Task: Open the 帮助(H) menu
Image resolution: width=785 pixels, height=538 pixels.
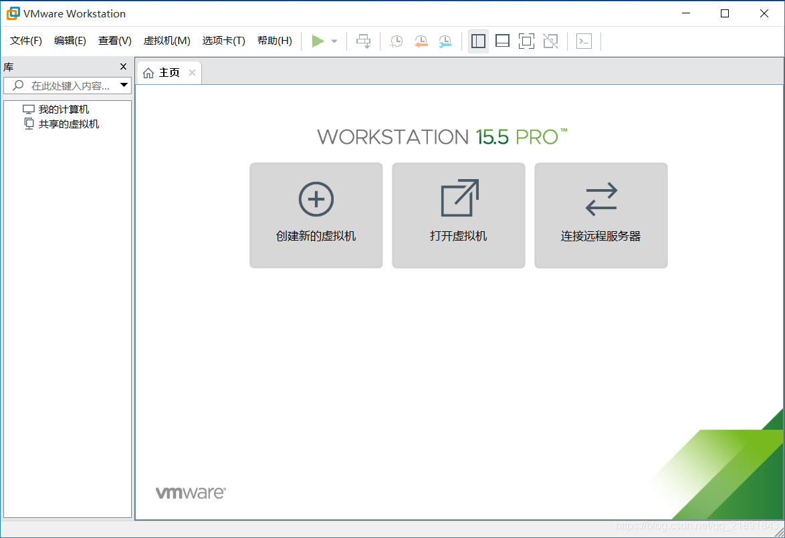Action: [274, 41]
